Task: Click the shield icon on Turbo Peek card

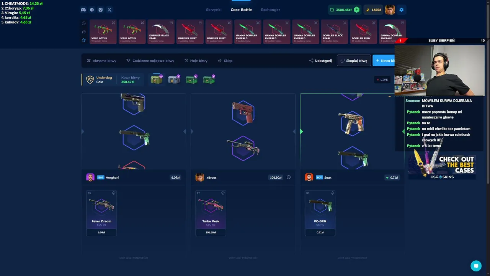Action: [223, 193]
